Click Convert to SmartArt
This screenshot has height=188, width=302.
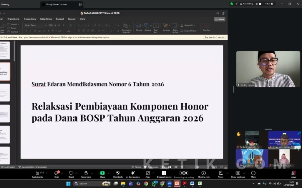(x=126, y=28)
